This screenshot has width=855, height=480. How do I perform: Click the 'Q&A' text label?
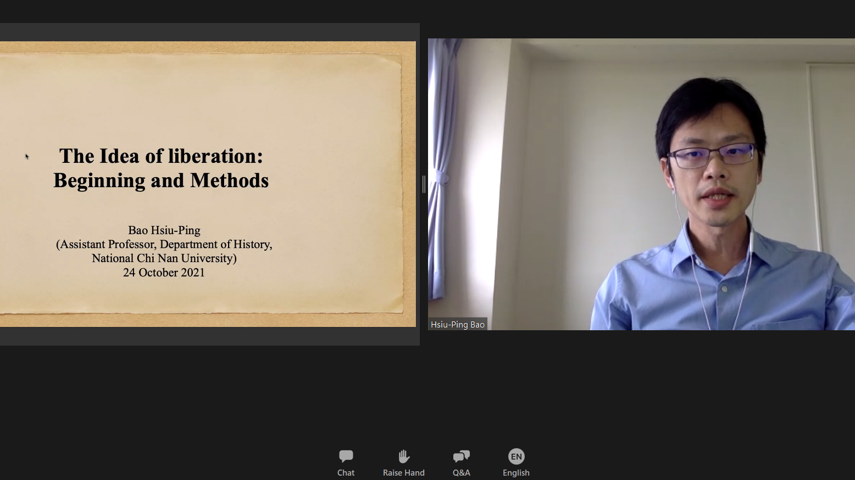pos(461,473)
